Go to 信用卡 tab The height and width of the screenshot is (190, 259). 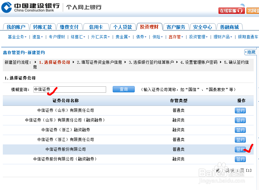pyautogui.click(x=96, y=27)
